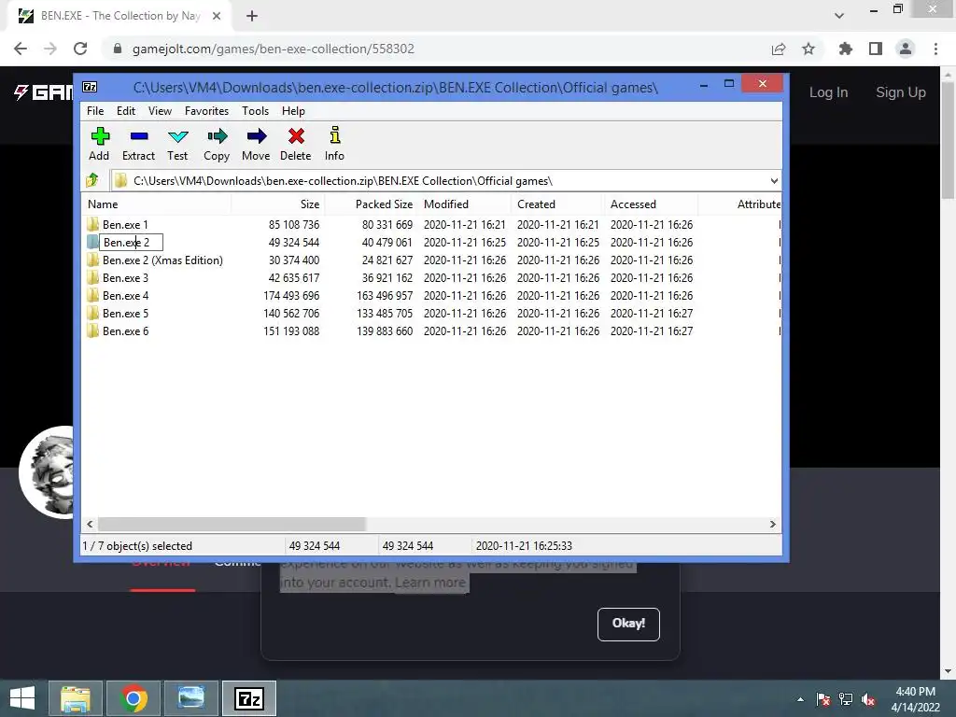Click the Okay! cookie button
This screenshot has height=717, width=956.
(x=628, y=624)
